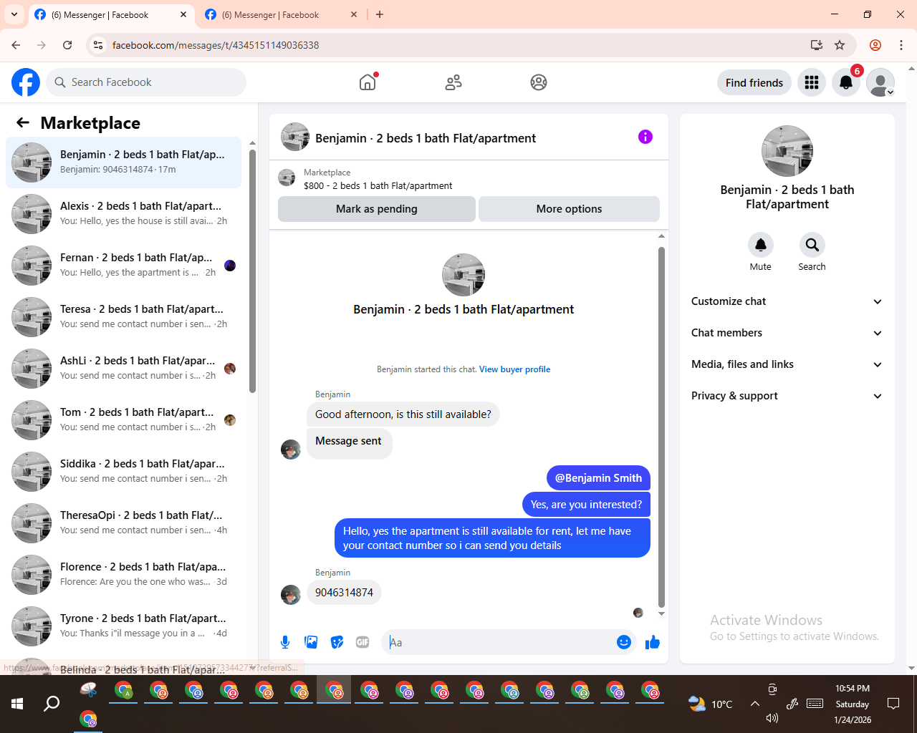Open the TheresaOpi conversation

point(123,523)
